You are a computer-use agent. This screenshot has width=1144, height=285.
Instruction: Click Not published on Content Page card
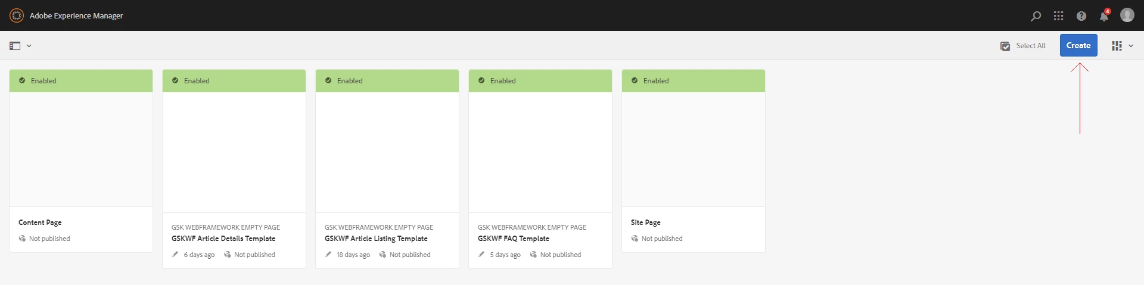[49, 239]
